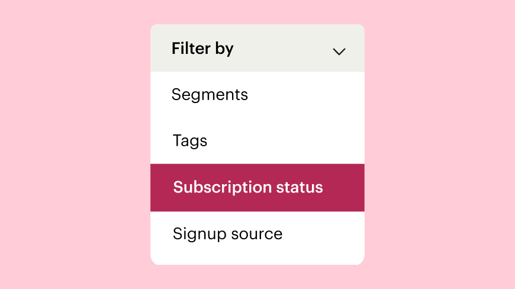Click the chevron arrow beside Filter by
The width and height of the screenshot is (515, 289).
click(x=339, y=52)
